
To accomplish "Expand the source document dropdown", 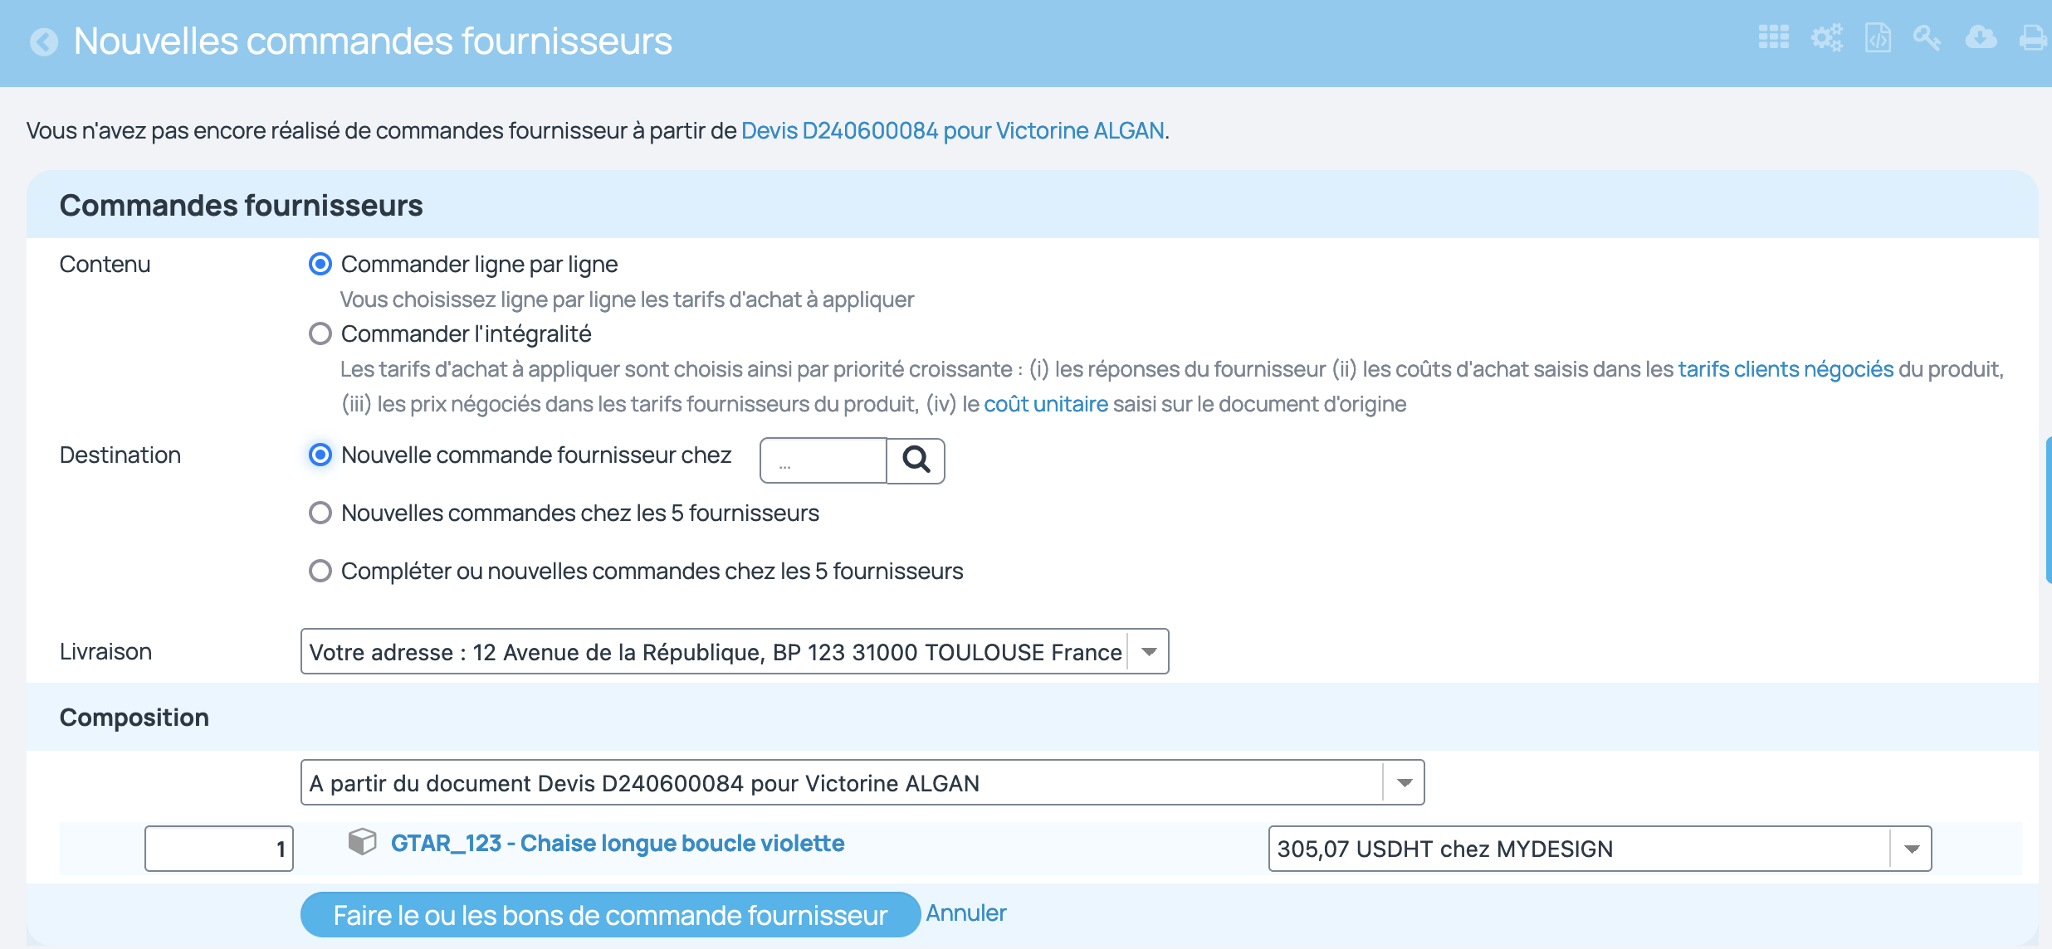I will click(1405, 781).
